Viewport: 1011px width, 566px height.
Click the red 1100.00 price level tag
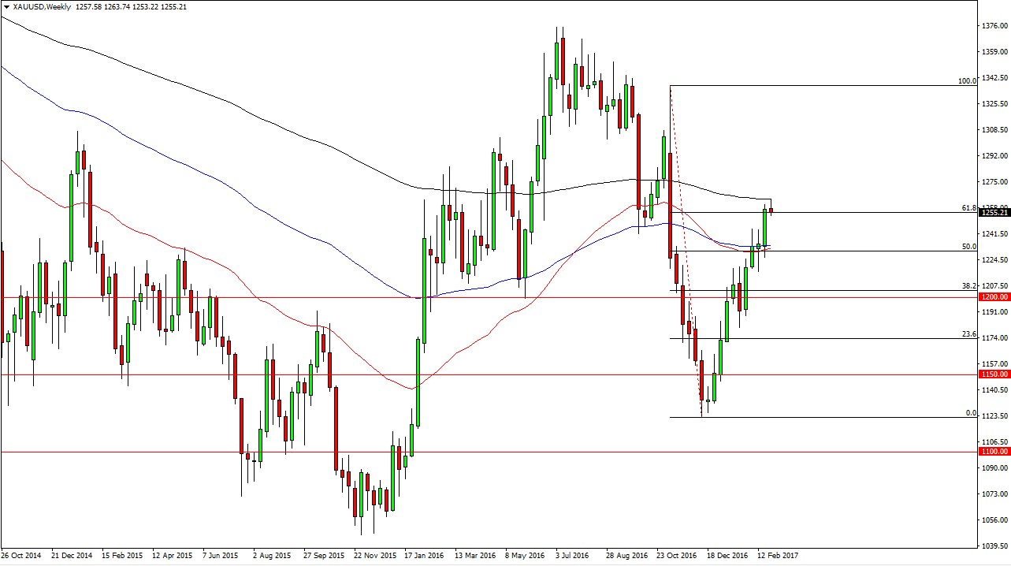click(x=995, y=450)
